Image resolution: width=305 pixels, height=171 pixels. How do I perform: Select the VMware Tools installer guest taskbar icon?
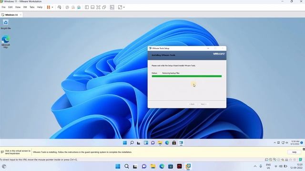181,142
